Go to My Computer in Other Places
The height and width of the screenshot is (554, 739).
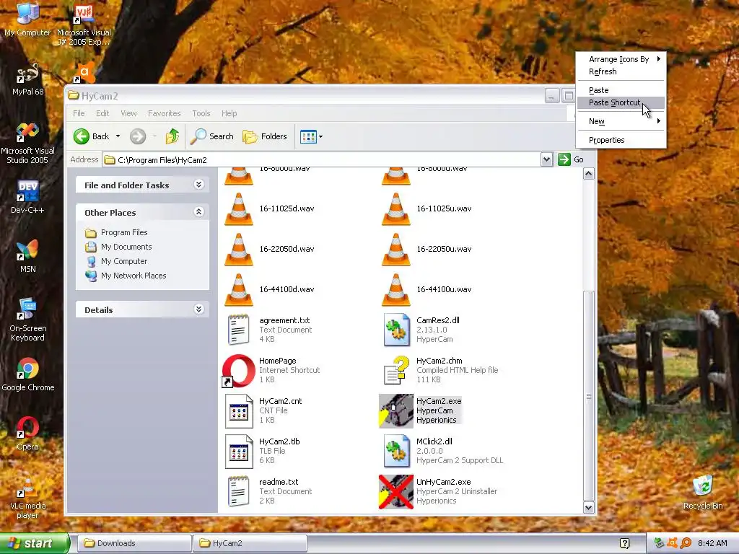(124, 261)
